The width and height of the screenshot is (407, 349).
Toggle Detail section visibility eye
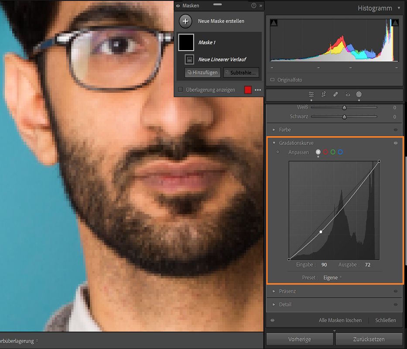coord(395,305)
